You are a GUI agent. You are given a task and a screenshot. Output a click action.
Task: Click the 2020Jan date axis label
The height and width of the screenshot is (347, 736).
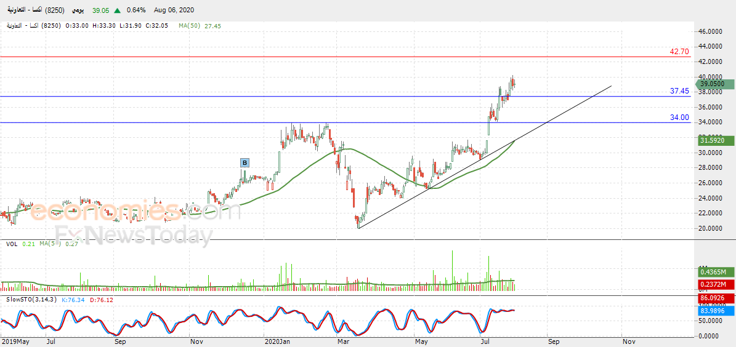coord(278,342)
